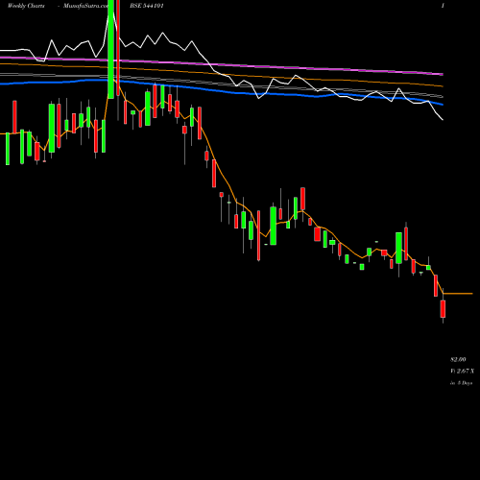Click the 'BSE 544101' symbol label
480x480 pixels.
pos(147,6)
